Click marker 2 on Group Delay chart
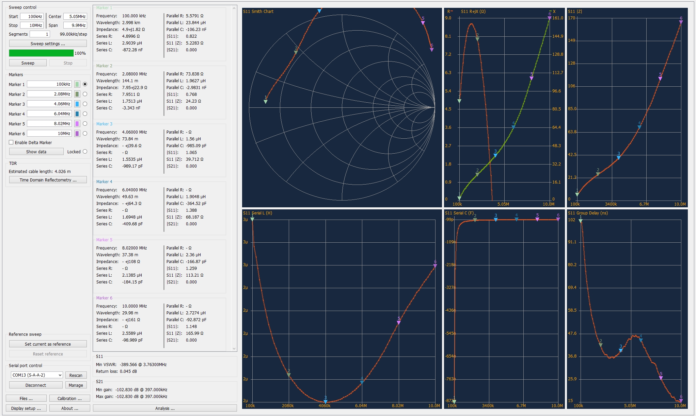The image size is (696, 416). pos(601,345)
